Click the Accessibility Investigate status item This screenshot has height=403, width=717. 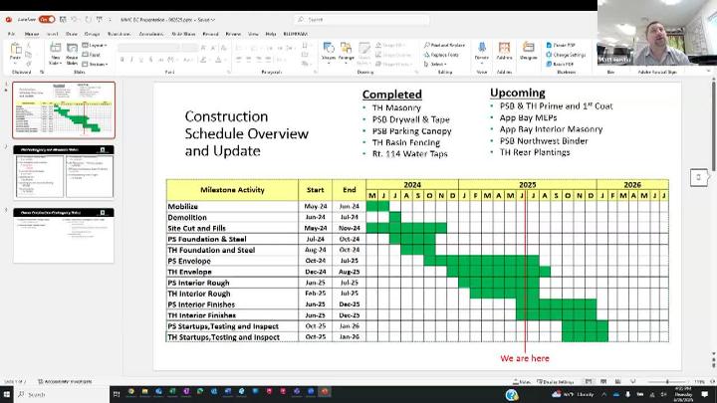65,381
